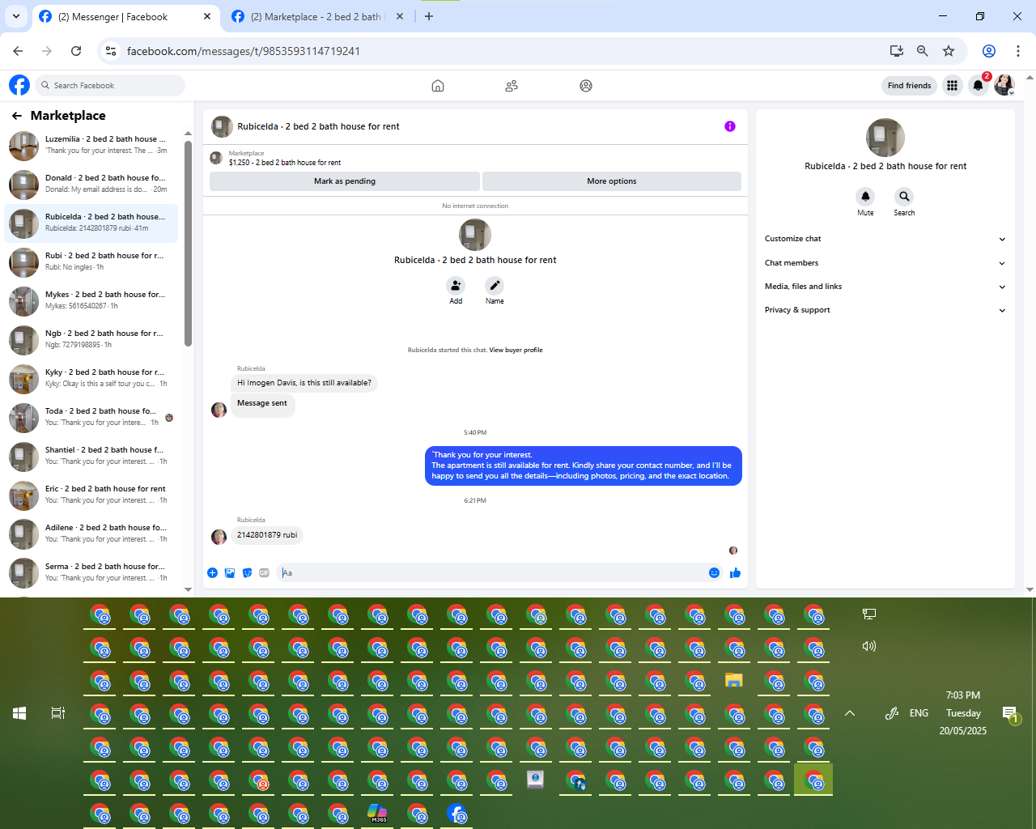Viewport: 1036px width, 829px height.
Task: Click the Search Facebook field
Action: (x=112, y=85)
